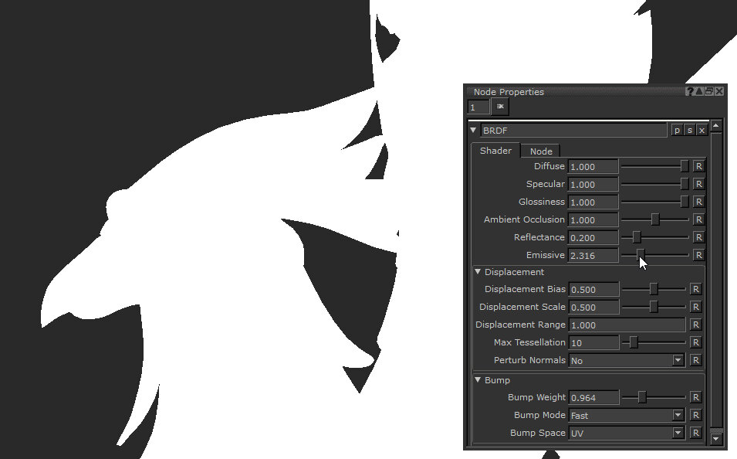This screenshot has height=459, width=737.
Task: Select the Shader tab
Action: click(495, 151)
